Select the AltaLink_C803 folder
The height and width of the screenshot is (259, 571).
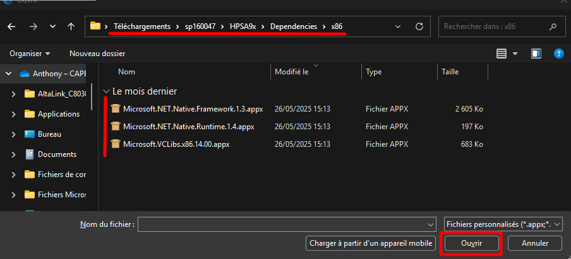55,94
